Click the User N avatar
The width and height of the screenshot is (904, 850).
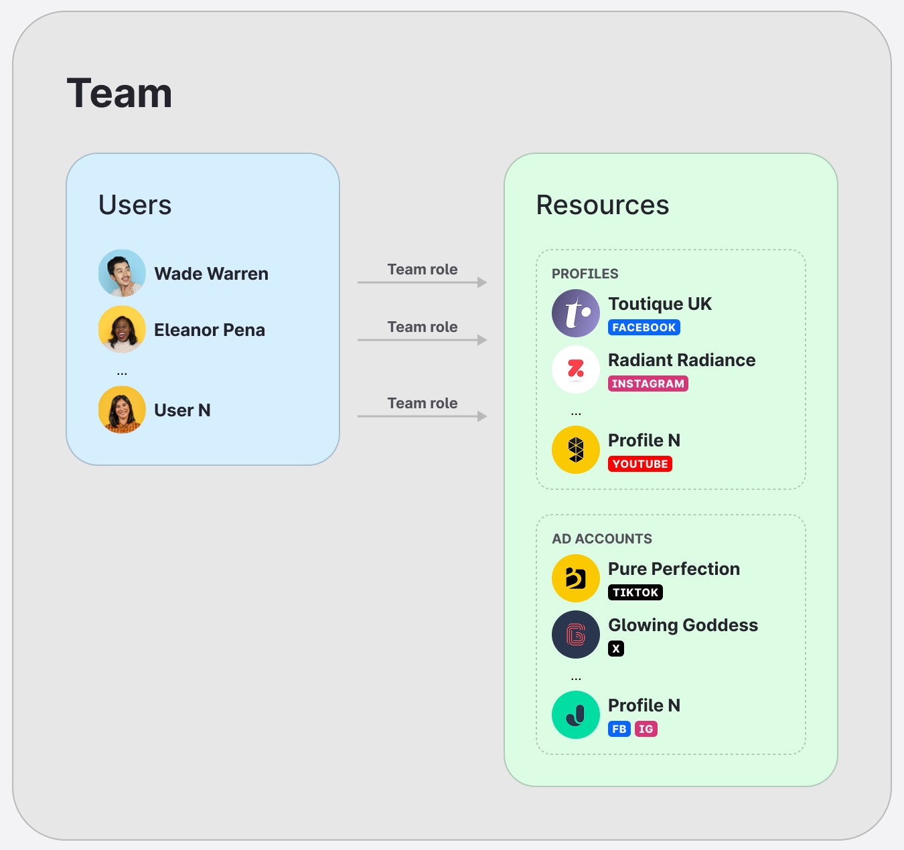[x=122, y=410]
